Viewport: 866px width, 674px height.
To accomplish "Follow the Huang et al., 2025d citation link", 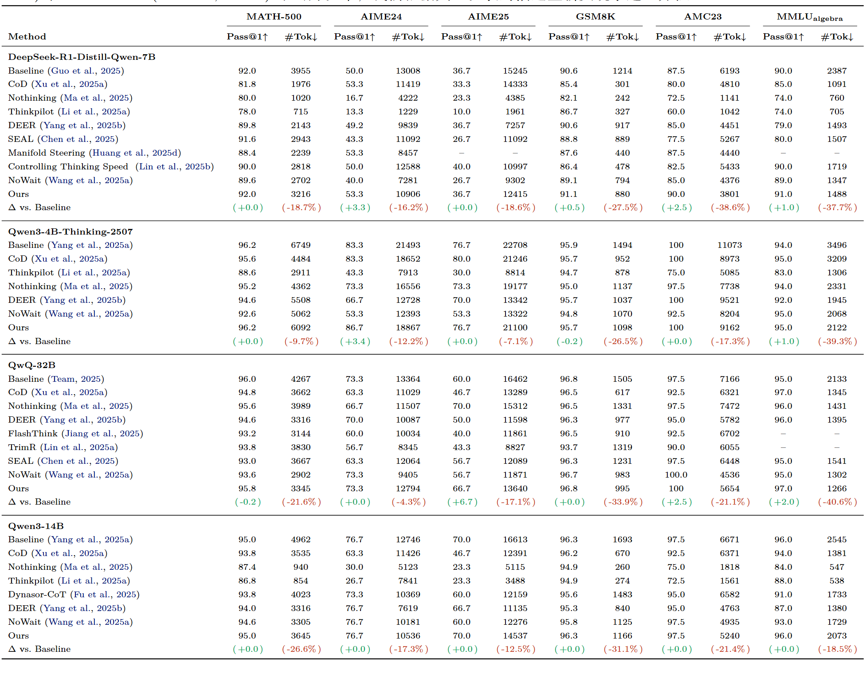I will click(x=135, y=153).
